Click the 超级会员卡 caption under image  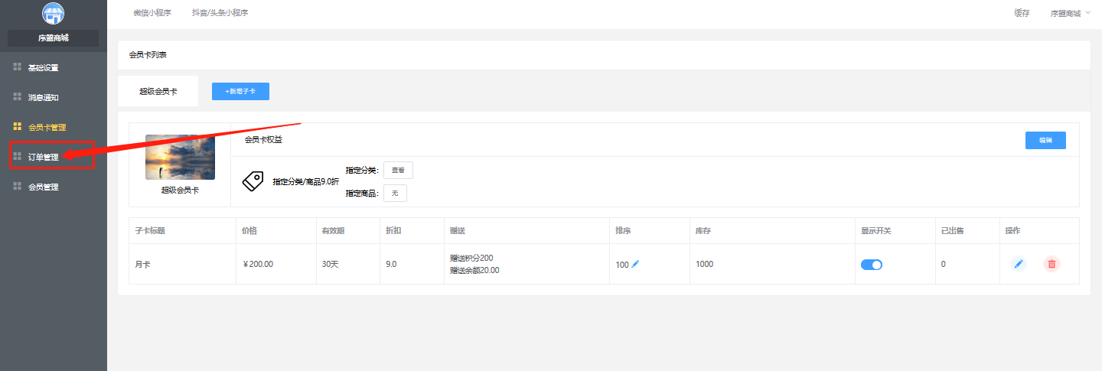(x=180, y=190)
